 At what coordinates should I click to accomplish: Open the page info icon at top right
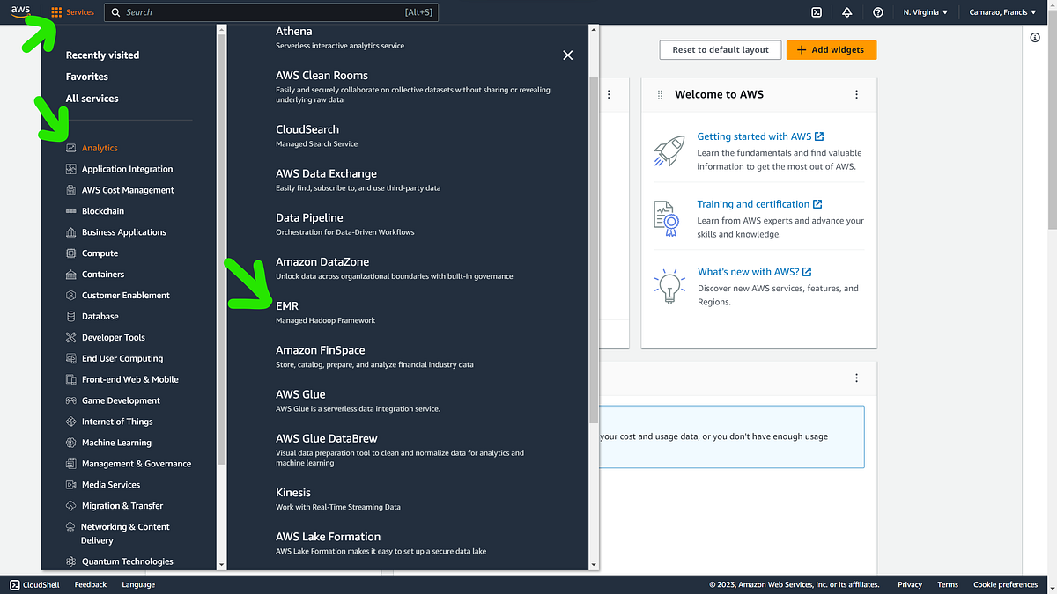[x=1035, y=37]
